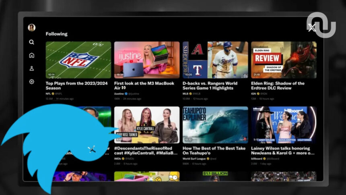Play NFL Top Plays video thumbnail
Viewport: 346px width, 195px height.
coord(78,60)
